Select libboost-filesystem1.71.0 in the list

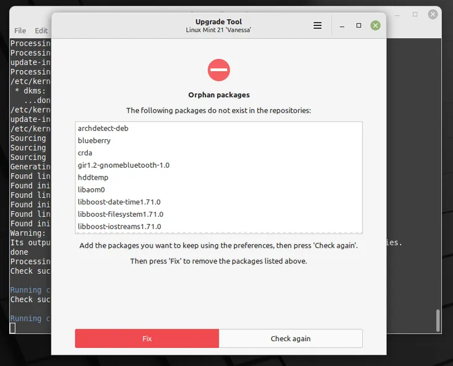(x=120, y=214)
